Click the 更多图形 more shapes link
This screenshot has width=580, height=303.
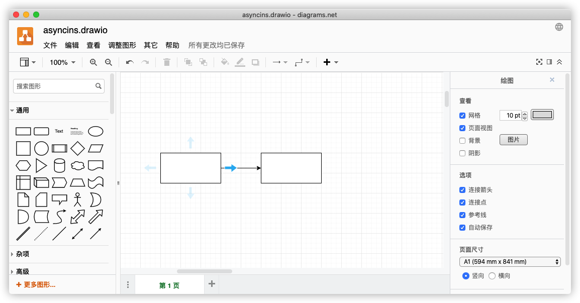36,284
